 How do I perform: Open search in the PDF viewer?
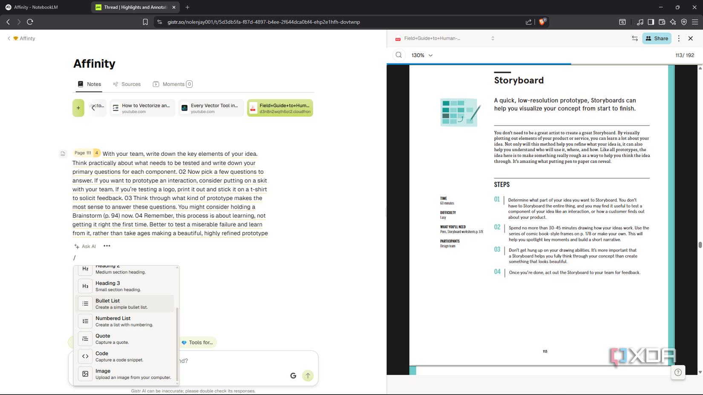click(x=398, y=55)
